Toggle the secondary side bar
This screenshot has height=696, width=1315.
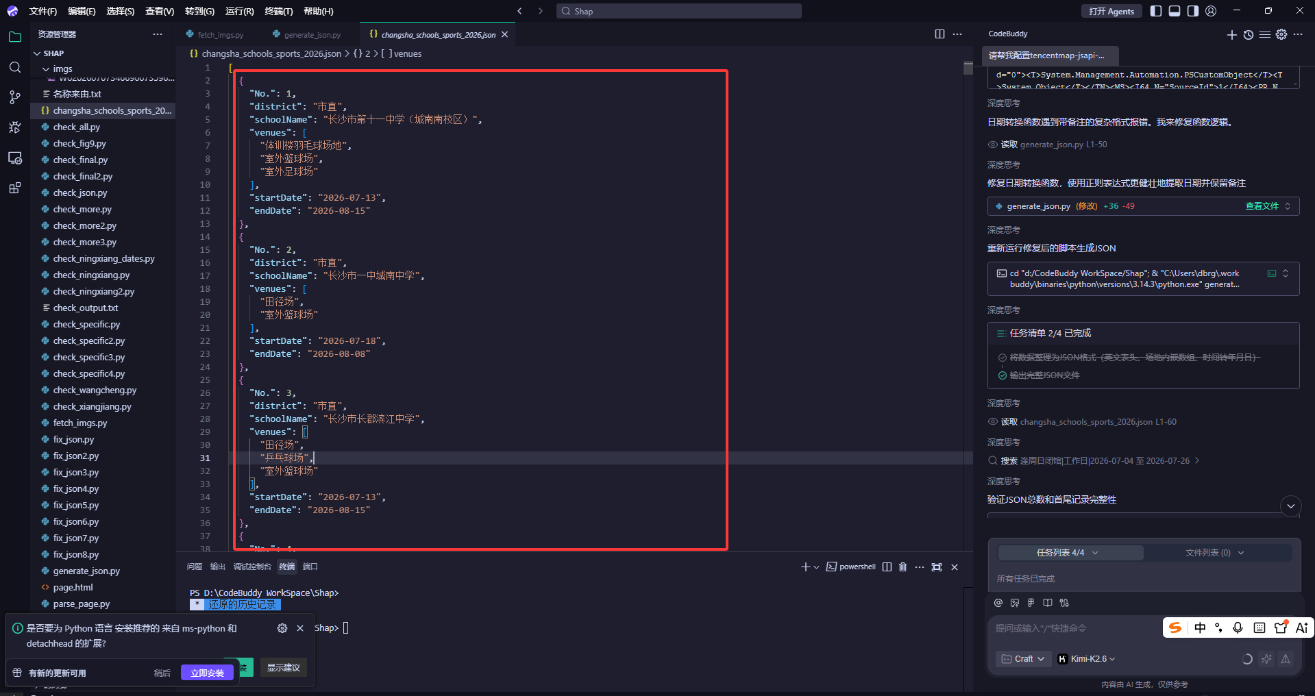pyautogui.click(x=1193, y=11)
